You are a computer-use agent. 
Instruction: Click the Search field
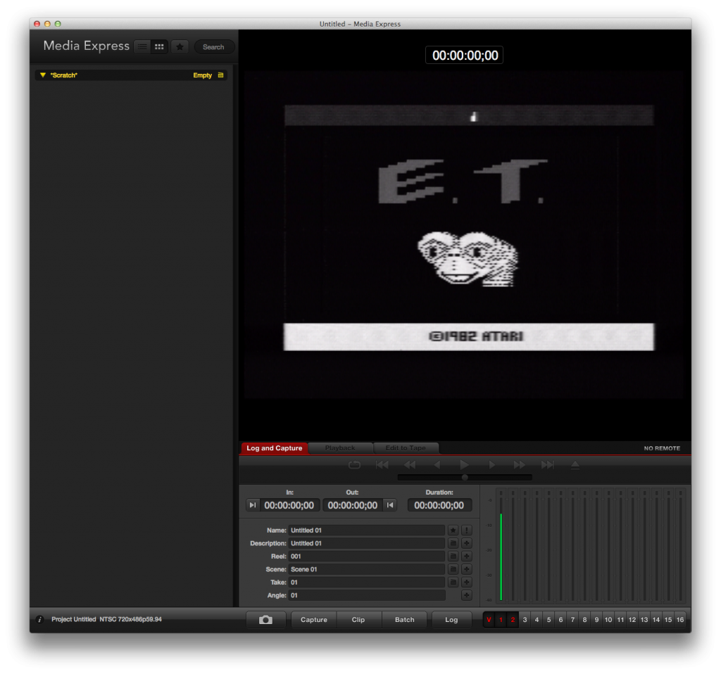[x=214, y=47]
